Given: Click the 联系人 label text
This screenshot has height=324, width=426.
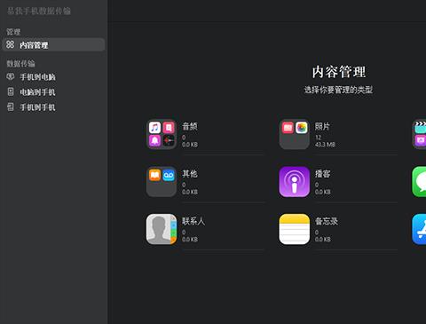Looking at the screenshot, I should pos(193,221).
